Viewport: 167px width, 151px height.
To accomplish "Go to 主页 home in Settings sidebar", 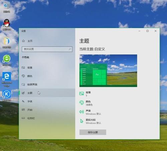I will (27, 41).
